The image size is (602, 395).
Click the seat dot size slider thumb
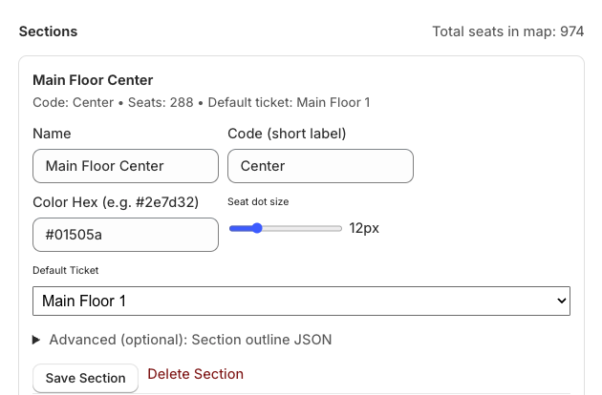coord(256,228)
